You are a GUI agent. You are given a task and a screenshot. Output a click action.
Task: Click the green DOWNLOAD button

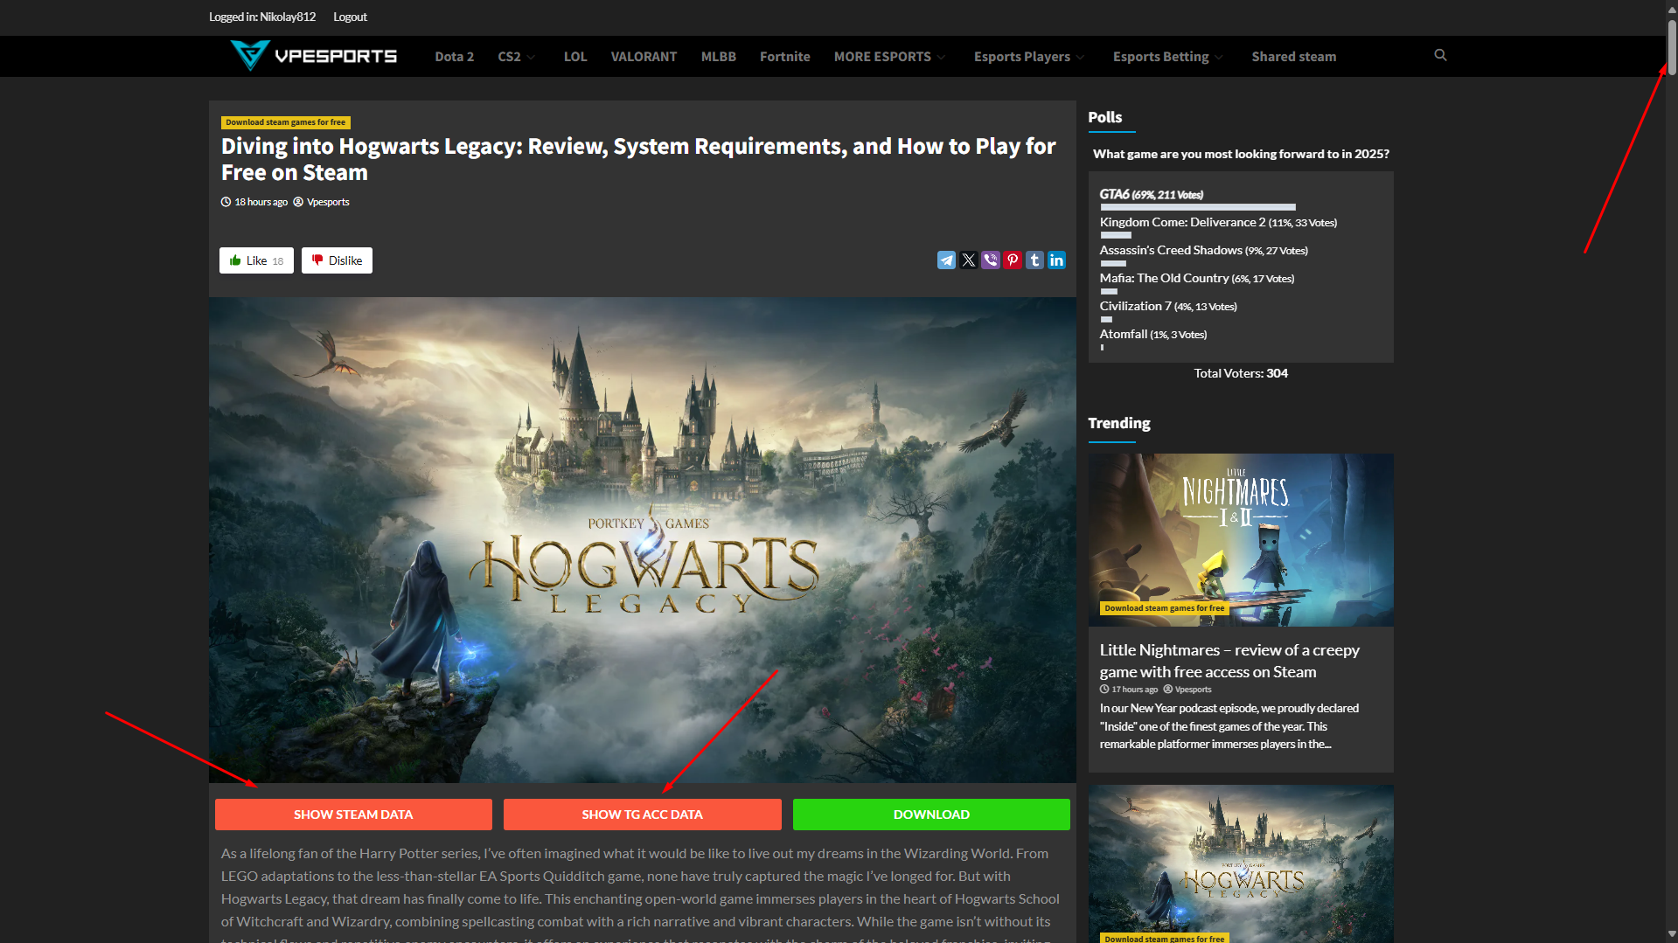pos(931,815)
